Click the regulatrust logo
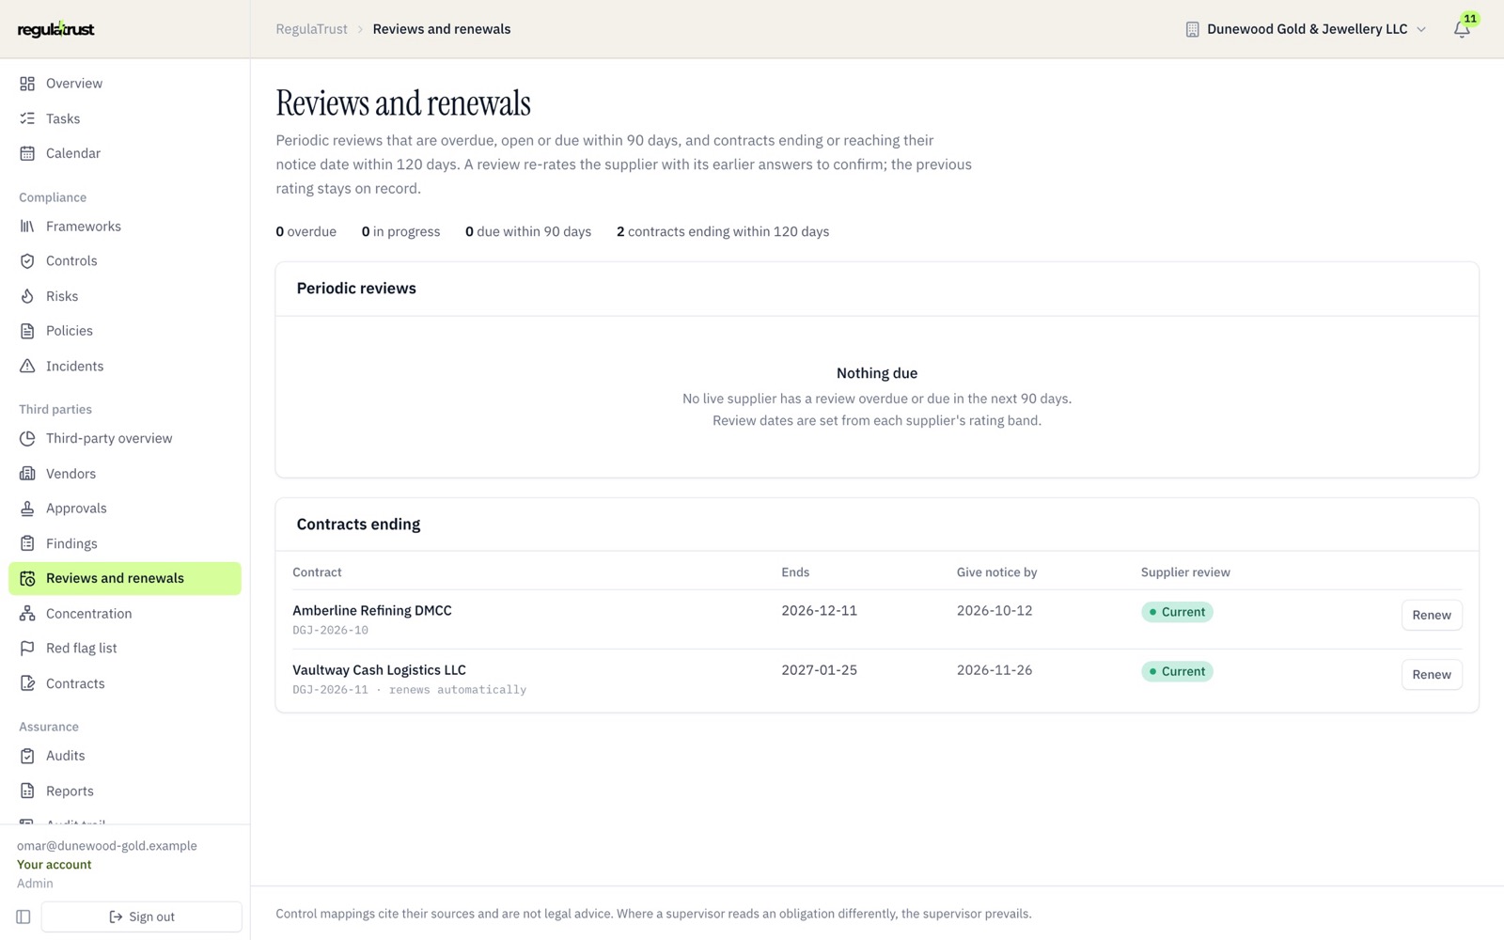 pyautogui.click(x=56, y=29)
